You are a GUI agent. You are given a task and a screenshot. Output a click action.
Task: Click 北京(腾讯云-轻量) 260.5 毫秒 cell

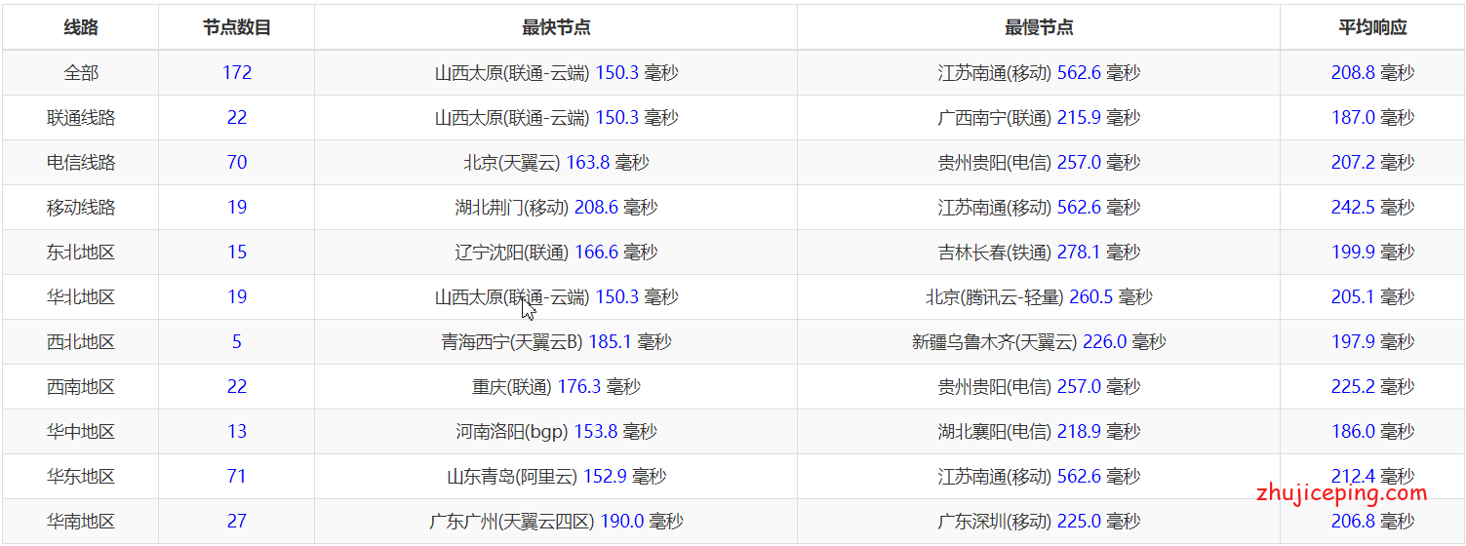[x=1039, y=297]
